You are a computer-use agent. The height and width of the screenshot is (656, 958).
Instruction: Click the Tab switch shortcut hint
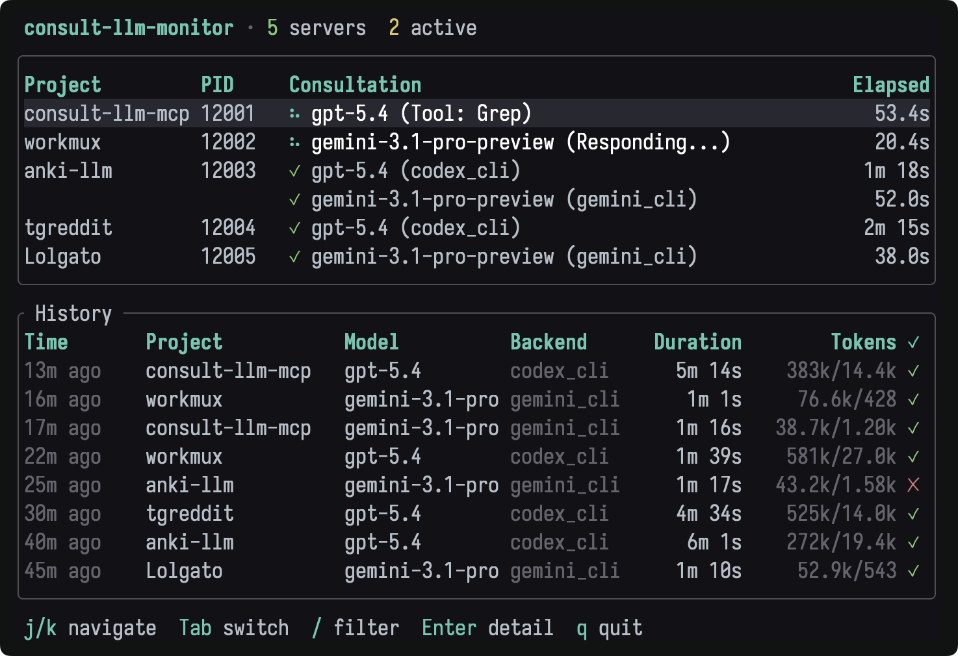click(234, 628)
